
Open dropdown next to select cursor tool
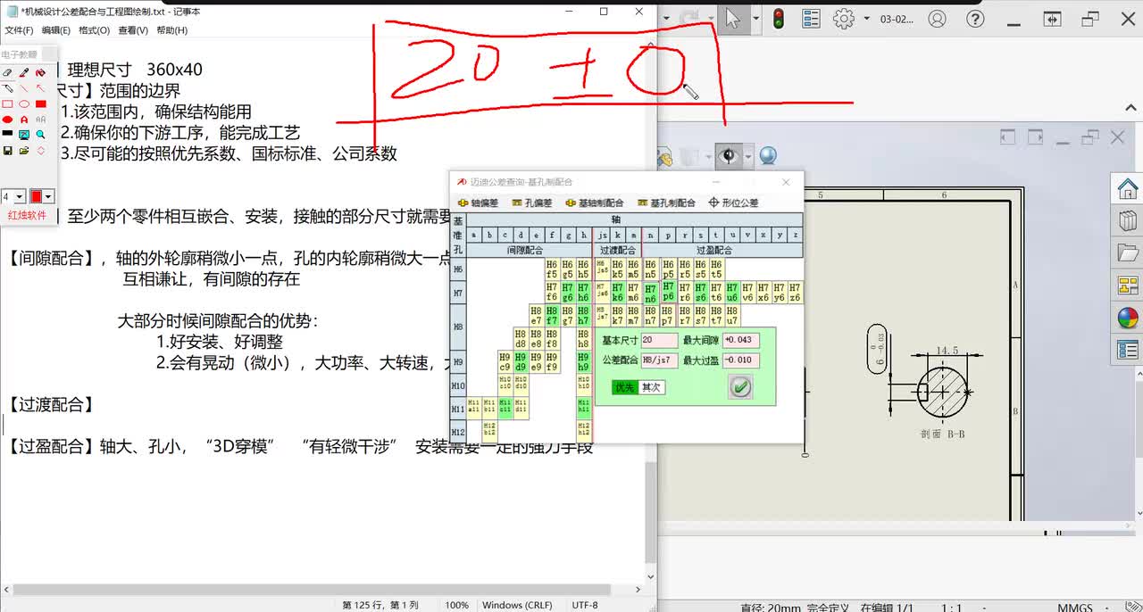point(755,19)
